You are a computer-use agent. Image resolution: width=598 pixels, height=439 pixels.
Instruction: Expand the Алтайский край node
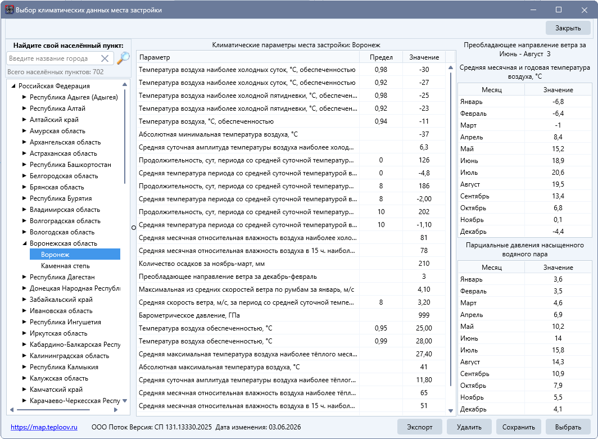pos(24,119)
